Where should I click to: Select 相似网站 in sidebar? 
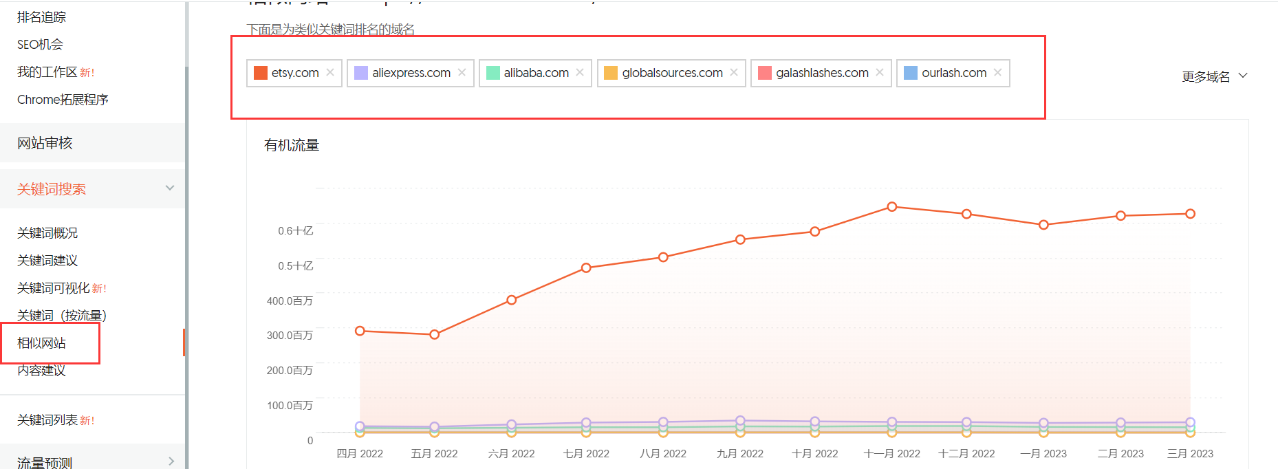point(41,343)
